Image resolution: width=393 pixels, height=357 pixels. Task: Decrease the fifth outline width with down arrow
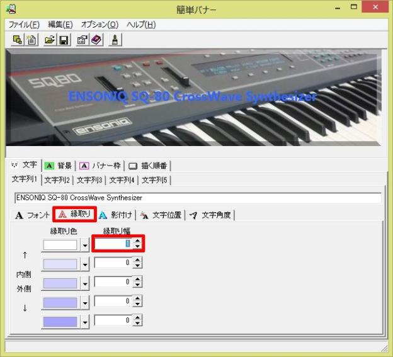(137, 323)
